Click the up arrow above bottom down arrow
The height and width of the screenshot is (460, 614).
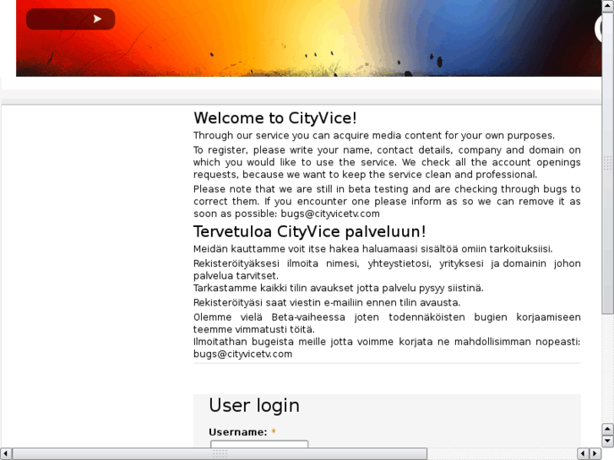tap(607, 429)
